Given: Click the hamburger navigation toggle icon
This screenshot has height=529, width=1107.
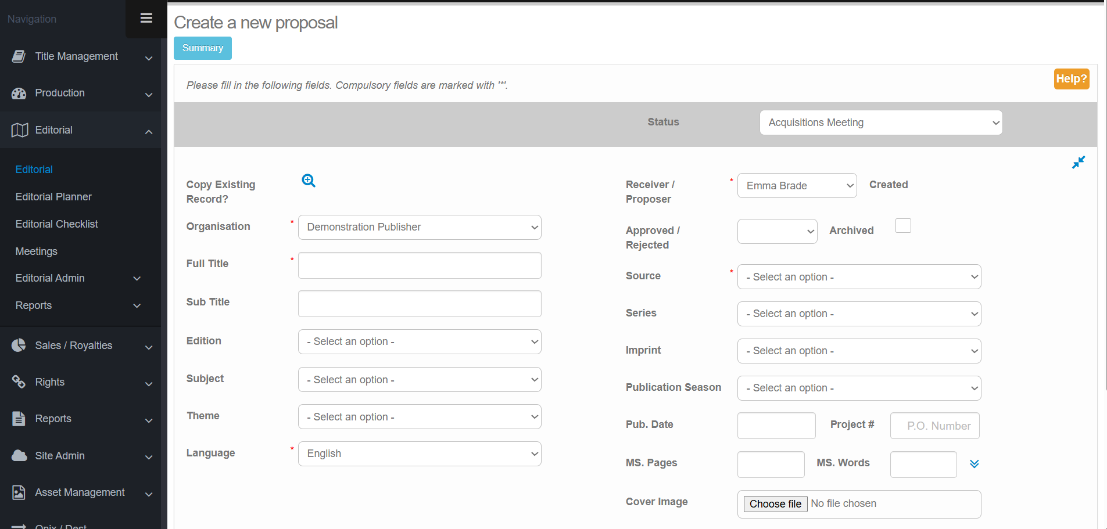Looking at the screenshot, I should (146, 18).
